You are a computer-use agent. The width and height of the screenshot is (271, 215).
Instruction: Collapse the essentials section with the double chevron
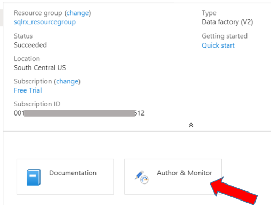point(191,125)
